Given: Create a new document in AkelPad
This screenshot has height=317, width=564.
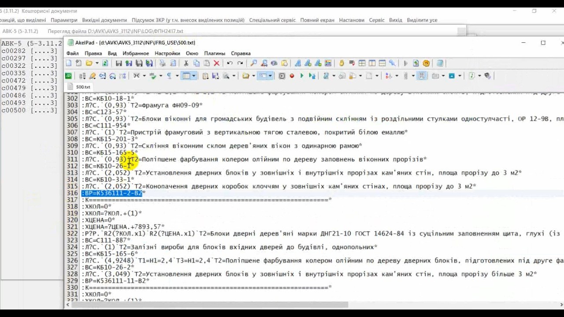Looking at the screenshot, I should (x=69, y=63).
